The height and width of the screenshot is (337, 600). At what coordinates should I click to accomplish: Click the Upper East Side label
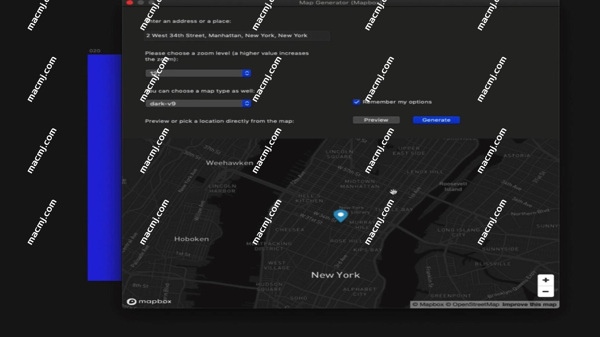[x=409, y=151]
